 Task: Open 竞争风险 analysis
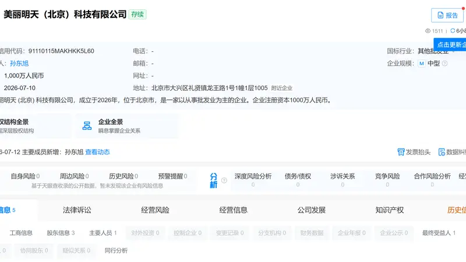[x=387, y=180]
